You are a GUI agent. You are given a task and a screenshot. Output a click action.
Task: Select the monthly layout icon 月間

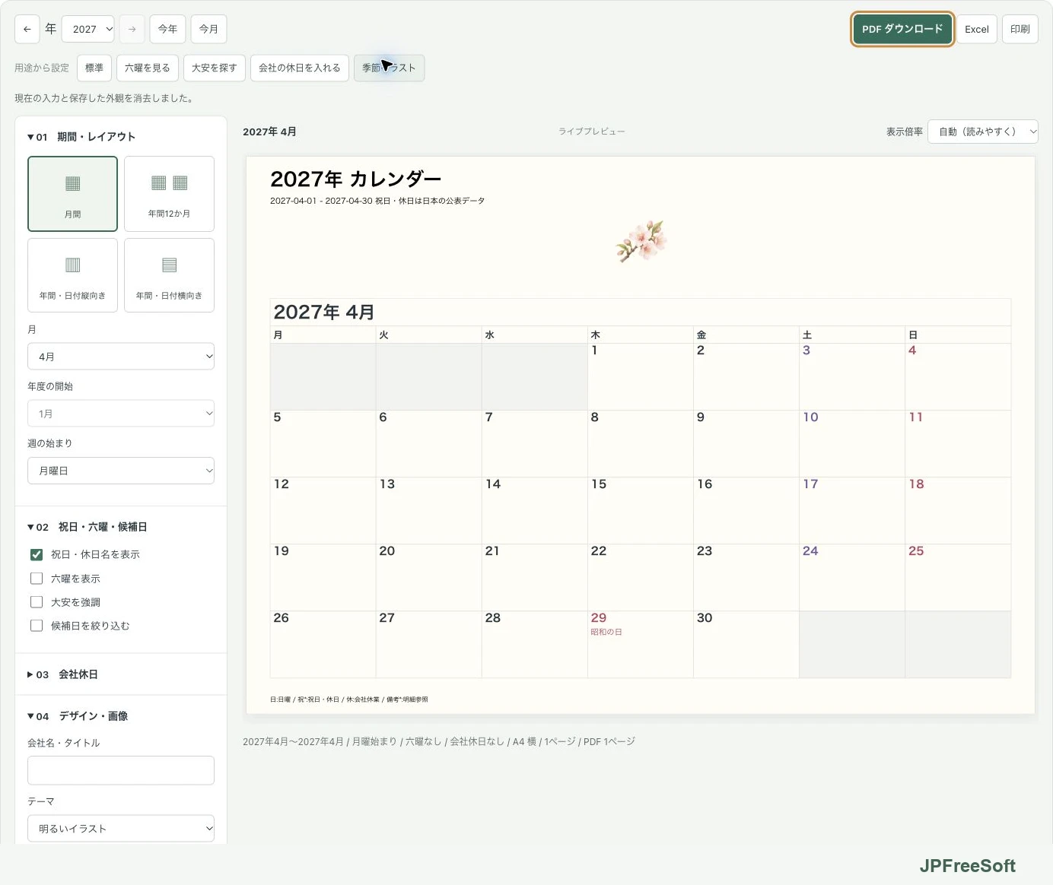(x=72, y=194)
